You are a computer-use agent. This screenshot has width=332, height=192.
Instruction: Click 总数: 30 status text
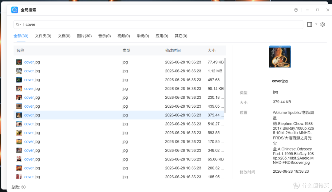pyautogui.click(x=18, y=187)
